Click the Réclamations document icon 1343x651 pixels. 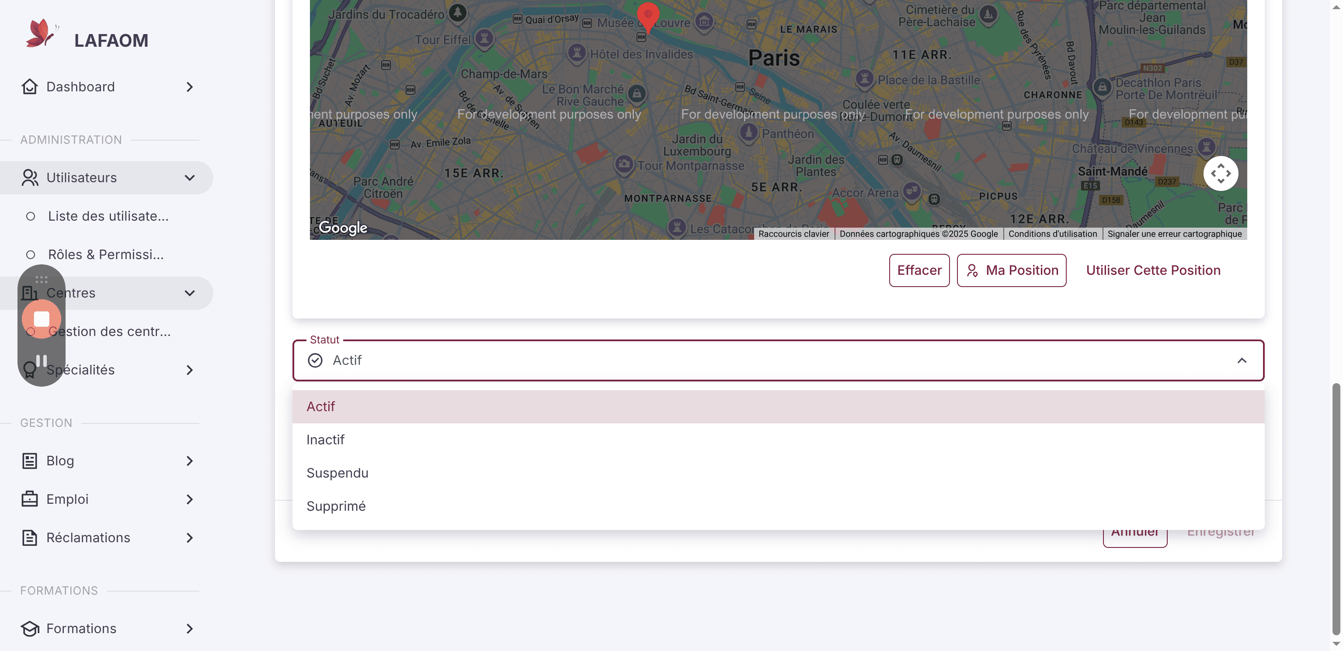point(30,538)
